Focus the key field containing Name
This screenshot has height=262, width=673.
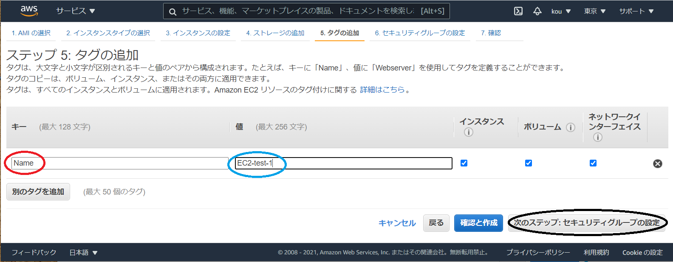click(x=120, y=163)
